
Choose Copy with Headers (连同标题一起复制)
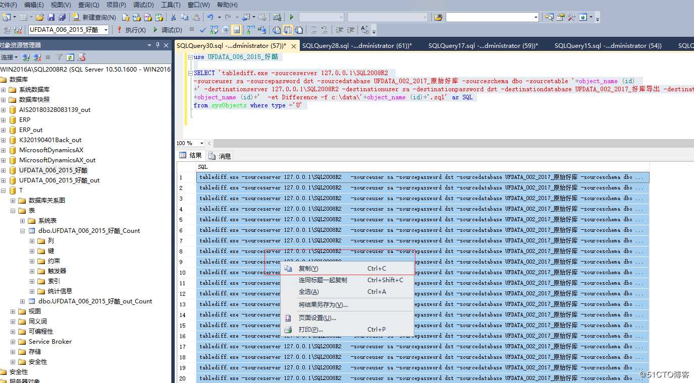point(347,280)
